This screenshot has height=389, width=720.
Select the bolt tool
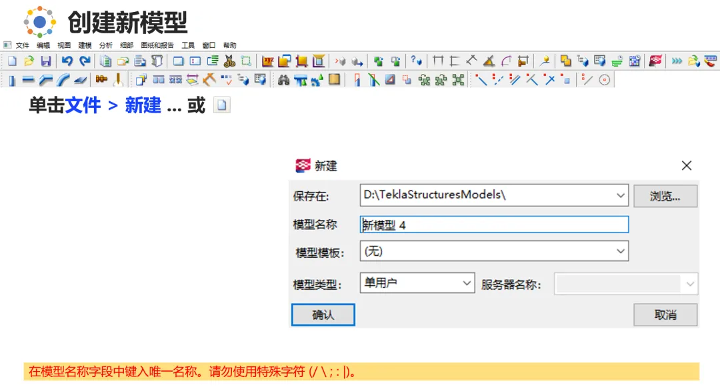(x=101, y=80)
